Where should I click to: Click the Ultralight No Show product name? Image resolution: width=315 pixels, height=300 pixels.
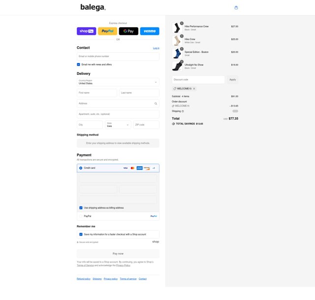pyautogui.click(x=194, y=65)
